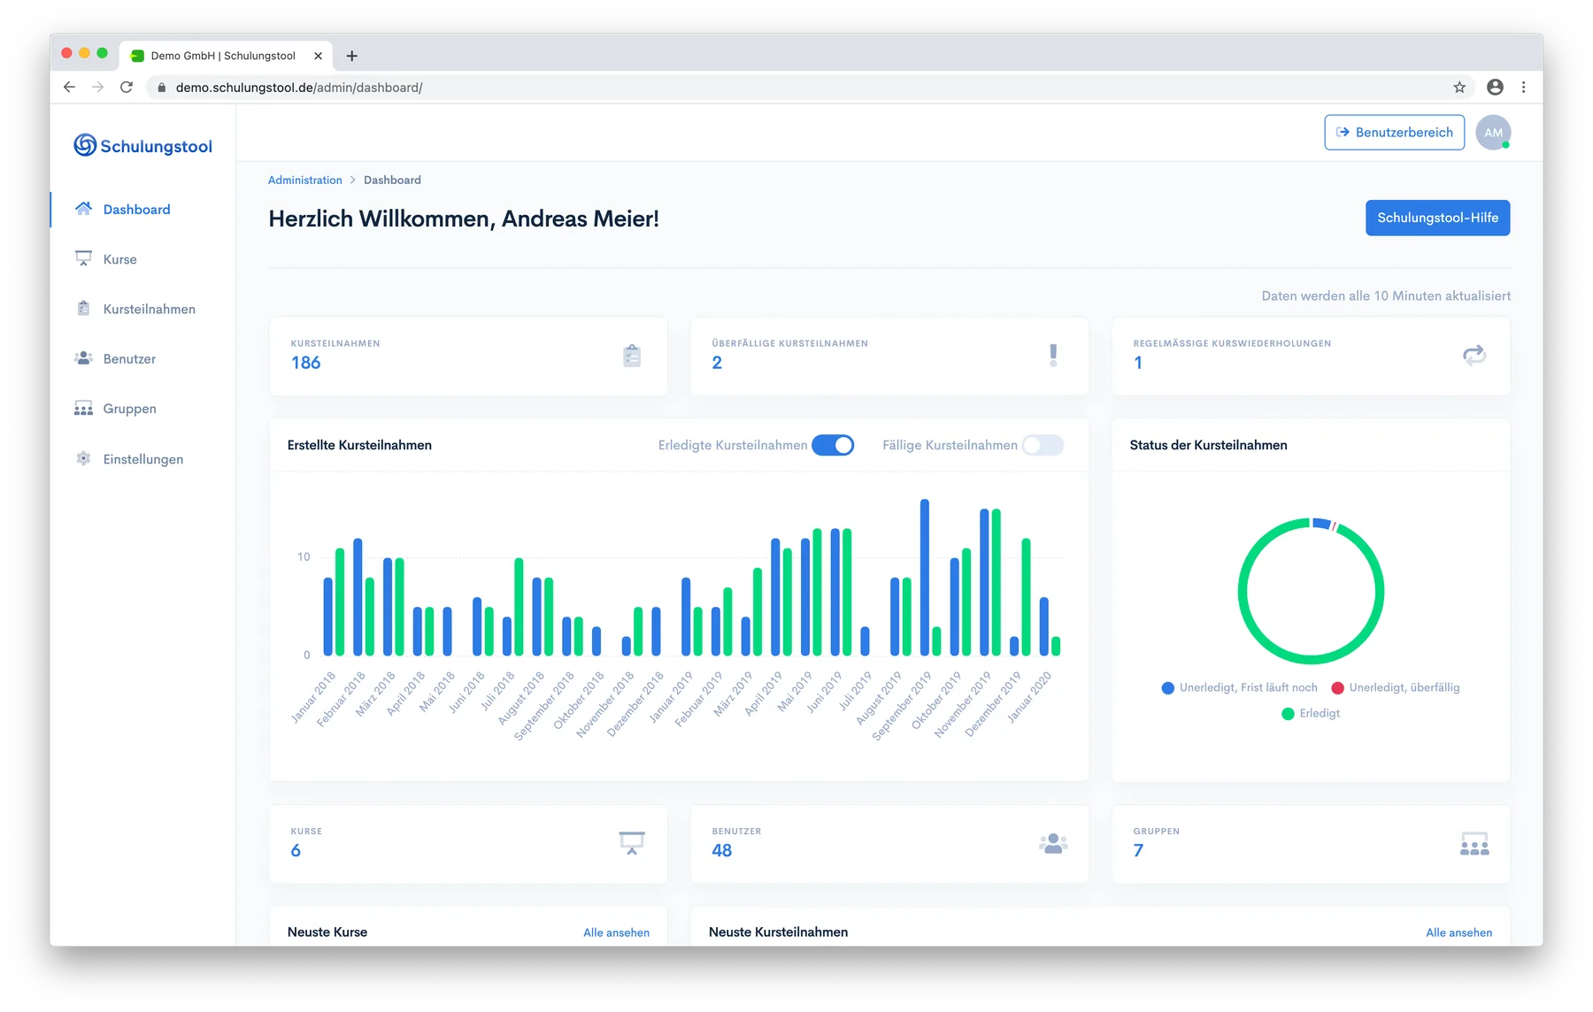Open Benutzer in the sidebar menu

click(129, 358)
